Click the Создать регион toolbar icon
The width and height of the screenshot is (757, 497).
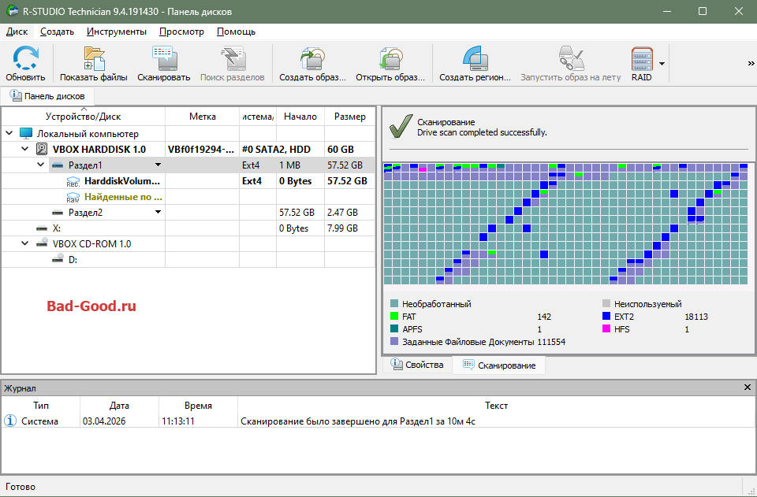coord(475,60)
